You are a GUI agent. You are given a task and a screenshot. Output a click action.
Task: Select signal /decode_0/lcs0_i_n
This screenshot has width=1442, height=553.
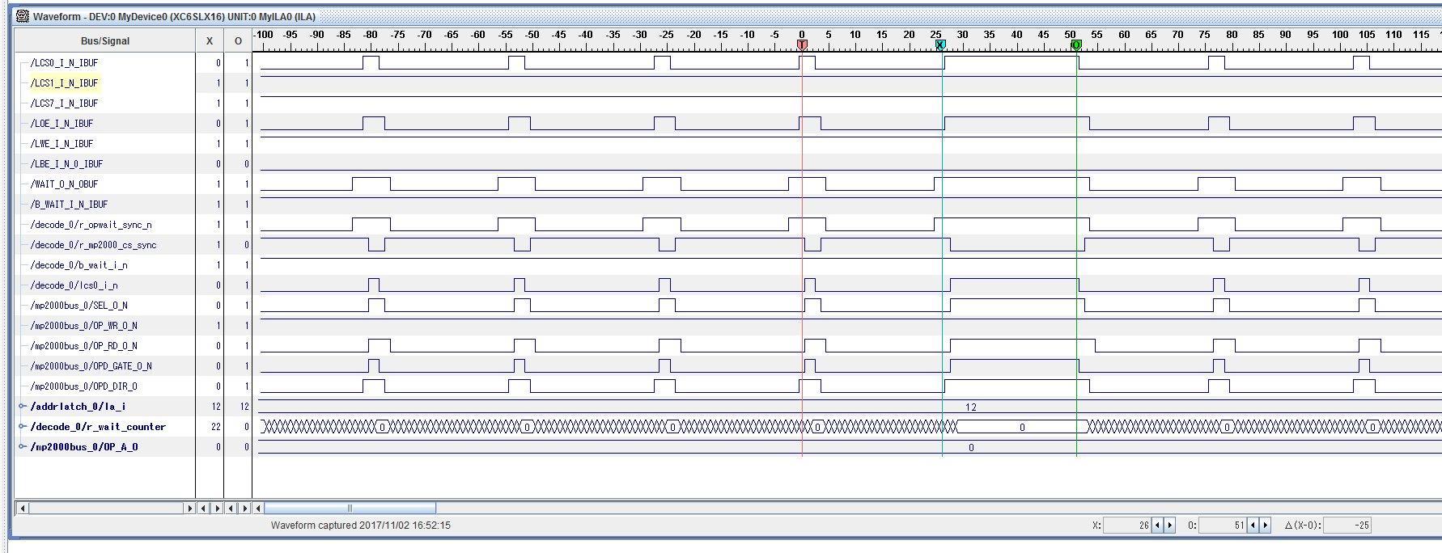tap(74, 285)
